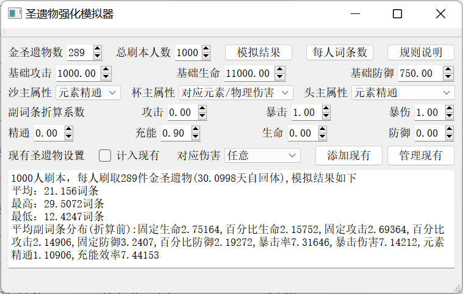Screen dimensions: 463x294
Task: Expand the 杯主属性 combo box
Action: coord(236,93)
